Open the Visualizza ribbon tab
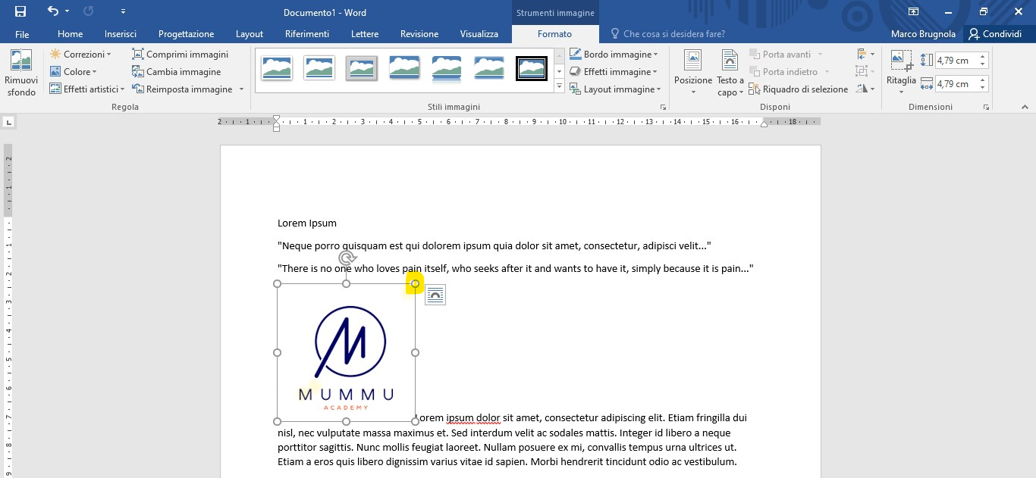This screenshot has width=1036, height=478. [x=479, y=33]
